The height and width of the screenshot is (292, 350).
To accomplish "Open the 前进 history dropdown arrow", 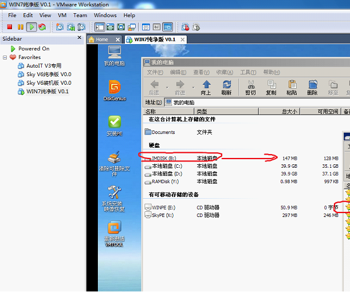I will point(193,88).
